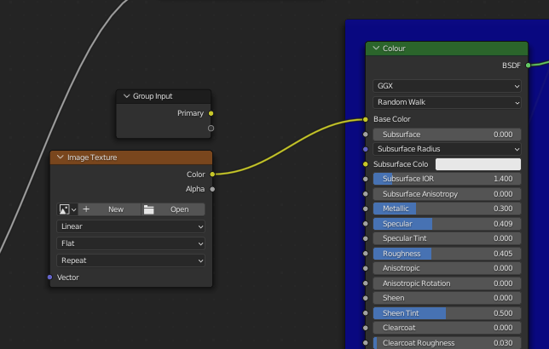
Task: Click the Alpha output socket
Action: 212,189
